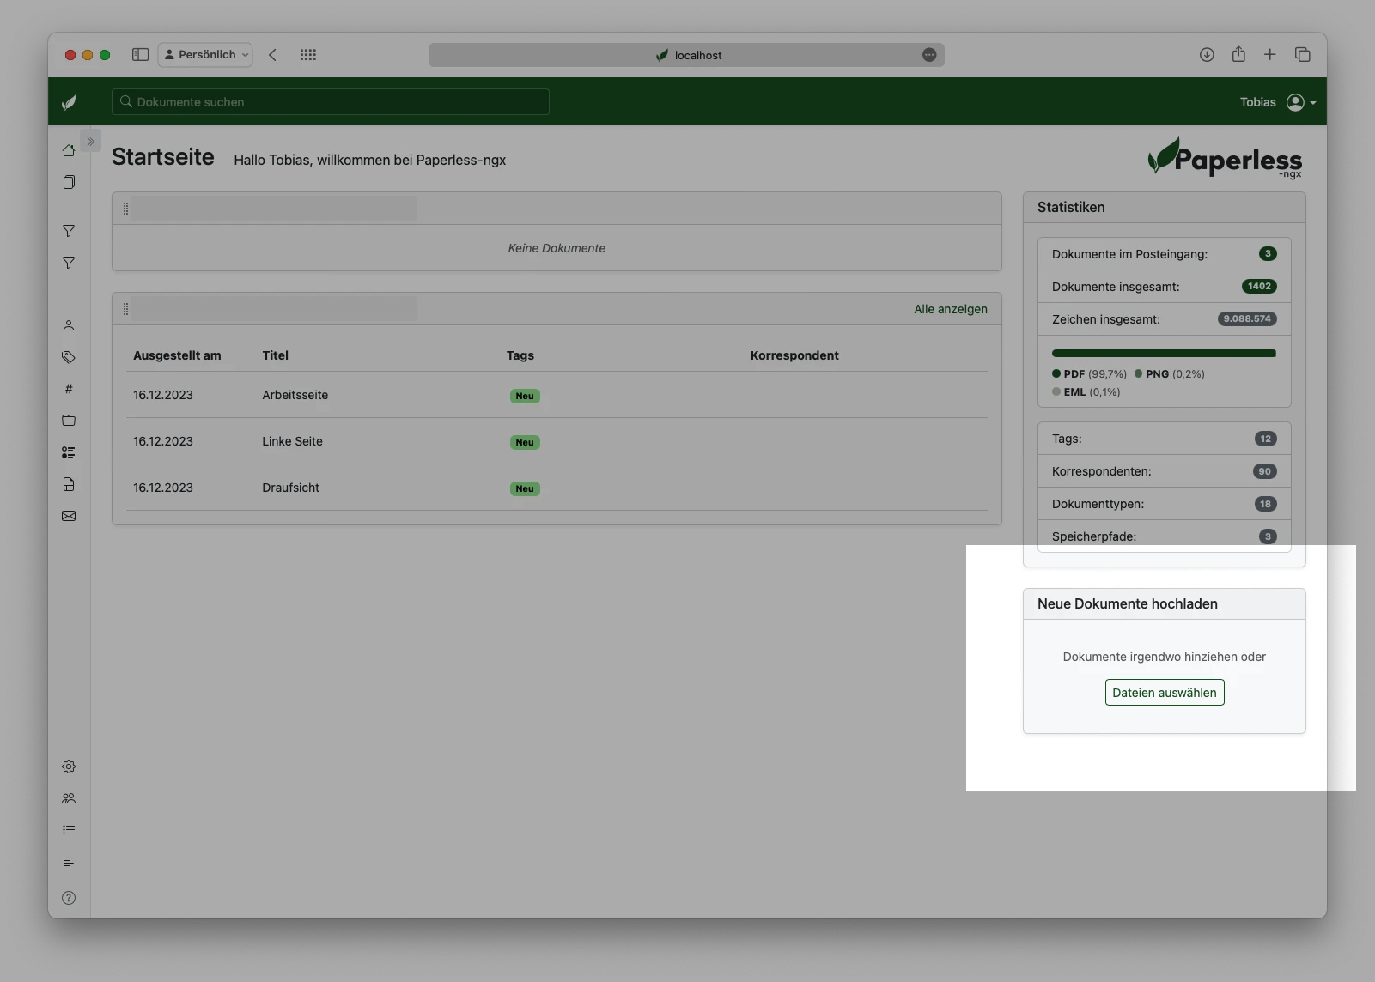Open the Mail envelope icon

[x=69, y=516]
